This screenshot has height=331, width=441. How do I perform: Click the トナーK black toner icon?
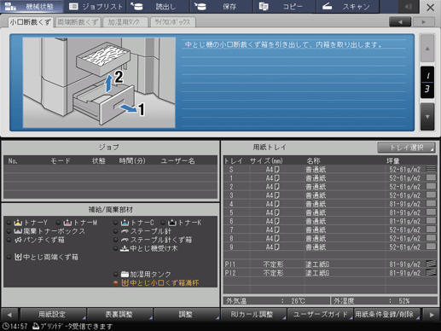172,223
